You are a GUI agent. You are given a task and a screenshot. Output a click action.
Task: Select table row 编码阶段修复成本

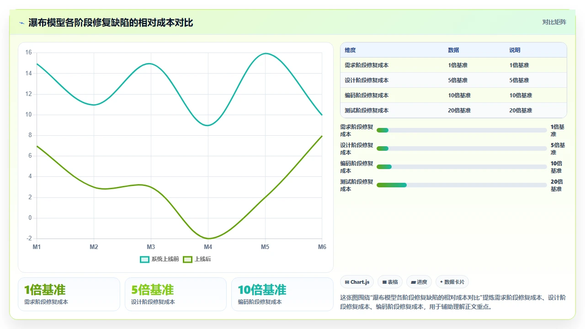pyautogui.click(x=453, y=96)
